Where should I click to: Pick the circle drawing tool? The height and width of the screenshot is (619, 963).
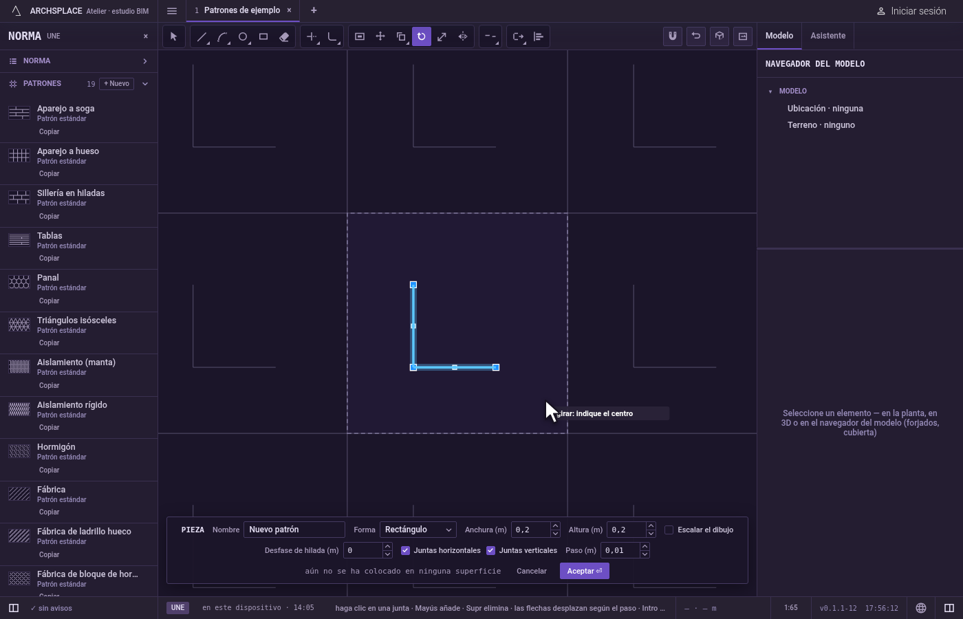click(243, 36)
